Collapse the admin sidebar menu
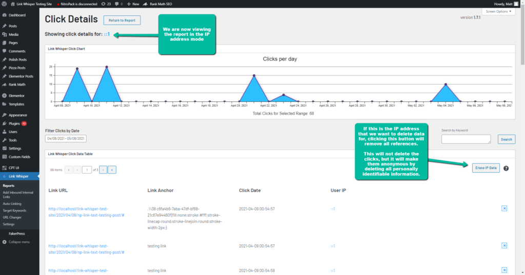 pyautogui.click(x=16, y=242)
